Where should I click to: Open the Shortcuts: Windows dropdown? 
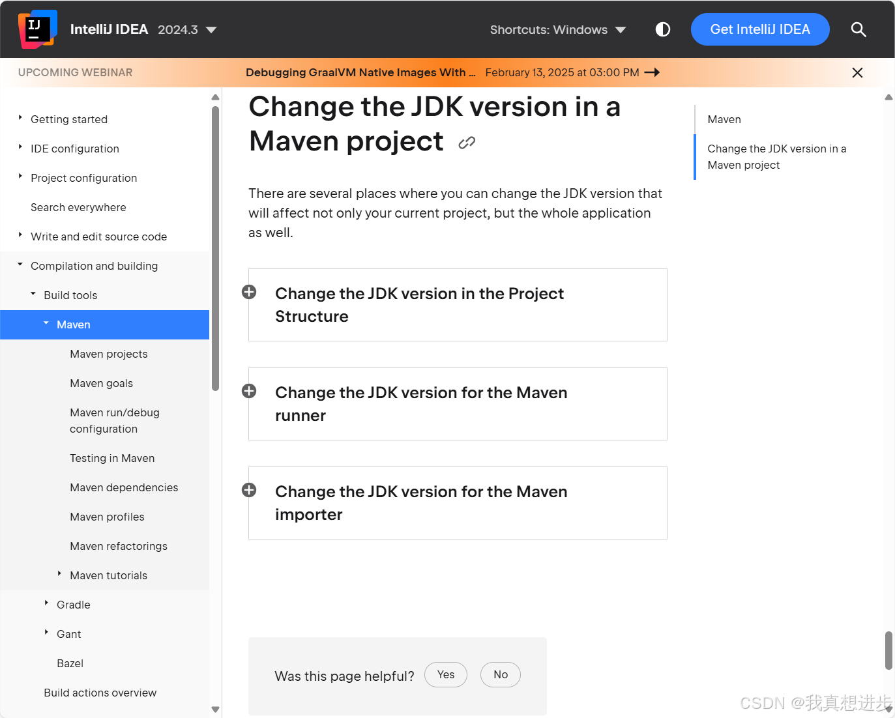pyautogui.click(x=557, y=29)
